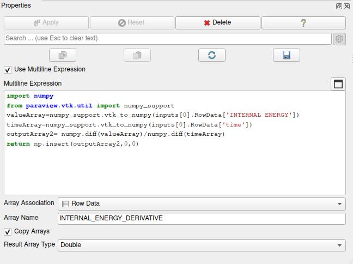Screen dimensions: 353x264
Task: Uncheck Use Multiline Expression
Action: tap(8, 70)
